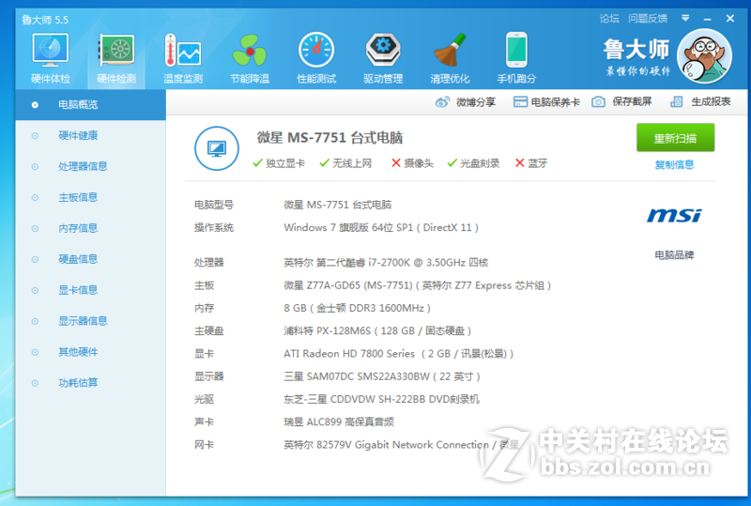
Task: Close the 鲁大师 window
Action: pos(730,19)
